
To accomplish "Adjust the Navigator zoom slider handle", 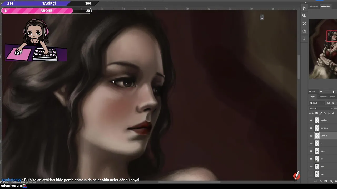I will [x=333, y=92].
